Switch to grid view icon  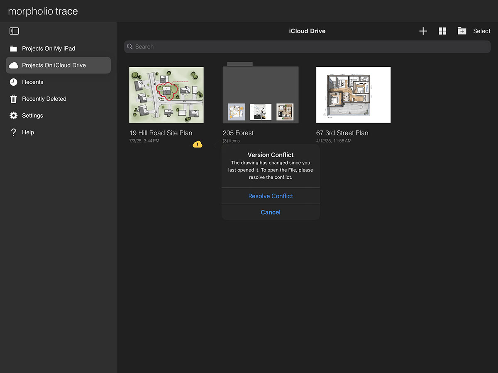[442, 31]
